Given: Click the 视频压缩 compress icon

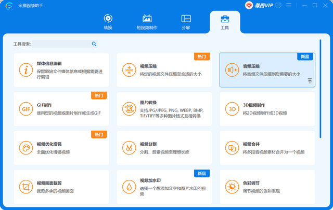Looking at the screenshot, I should tap(129, 70).
